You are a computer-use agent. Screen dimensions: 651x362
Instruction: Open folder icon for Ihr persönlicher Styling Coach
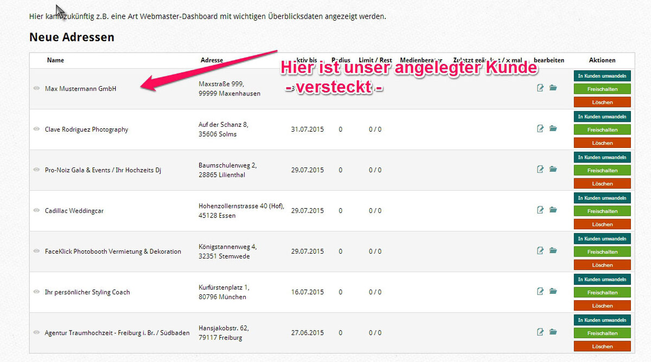coord(553,291)
